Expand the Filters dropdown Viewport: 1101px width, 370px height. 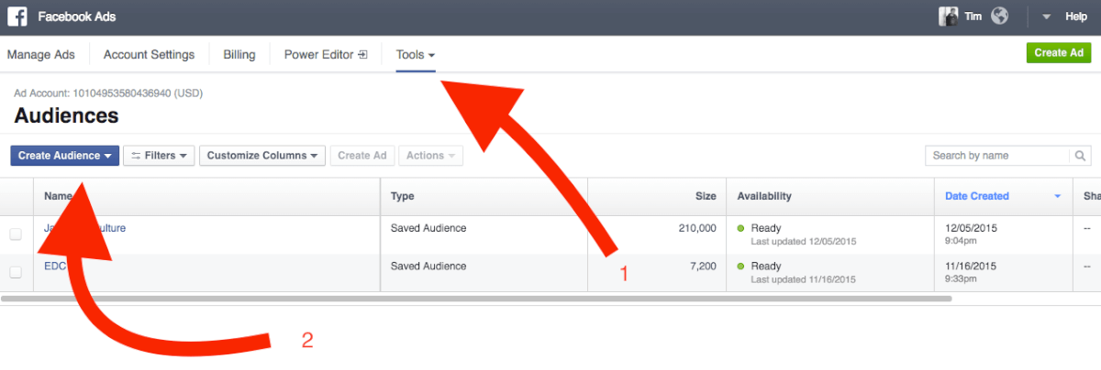pyautogui.click(x=160, y=156)
